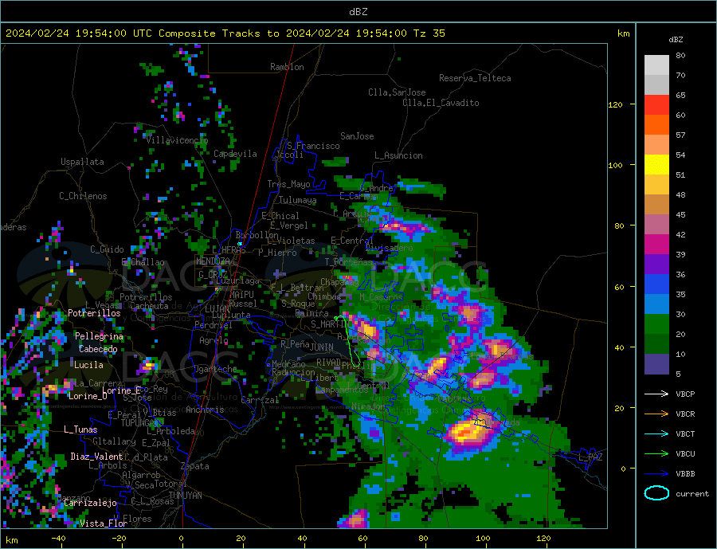Click the 'S_Francisco' map label
The width and height of the screenshot is (717, 549).
point(313,146)
